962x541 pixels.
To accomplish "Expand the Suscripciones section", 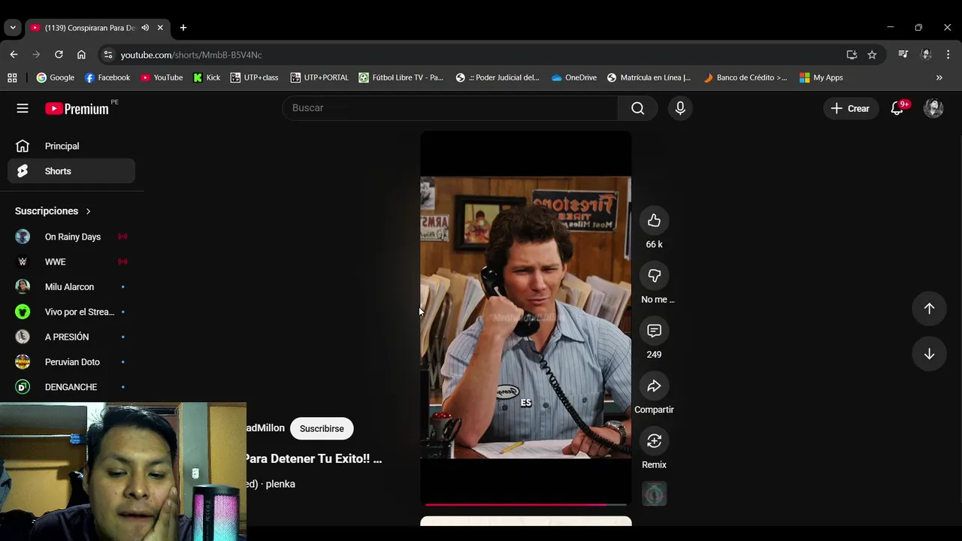I will [x=54, y=211].
